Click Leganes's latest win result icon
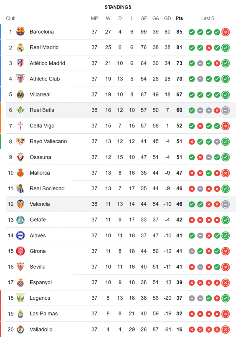The width and height of the screenshot is (236, 341). point(225,298)
